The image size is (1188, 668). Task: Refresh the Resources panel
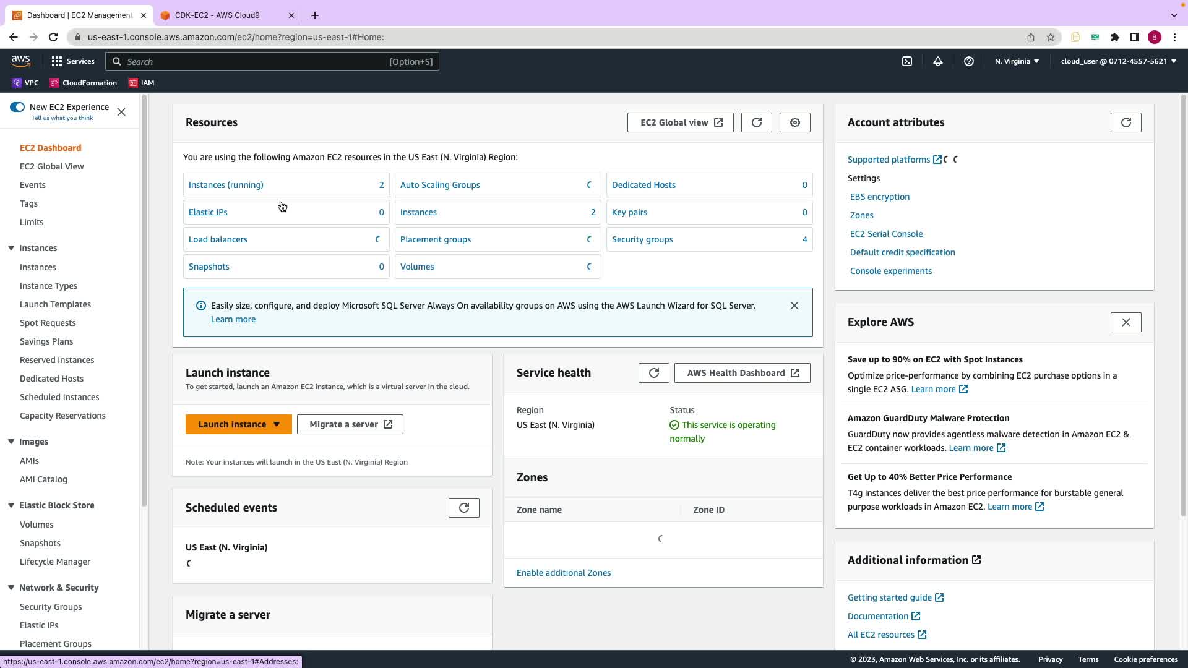pyautogui.click(x=756, y=122)
